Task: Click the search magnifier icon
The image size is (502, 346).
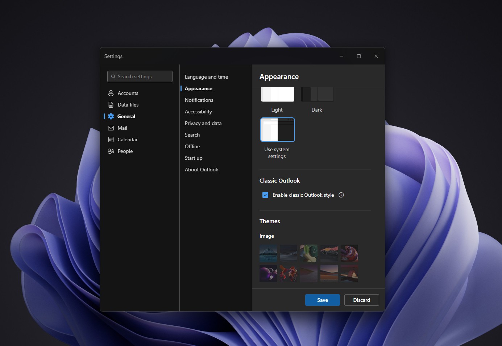Action: 113,76
